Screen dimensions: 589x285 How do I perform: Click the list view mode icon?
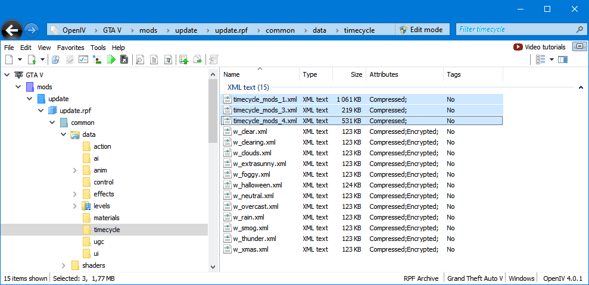(541, 59)
